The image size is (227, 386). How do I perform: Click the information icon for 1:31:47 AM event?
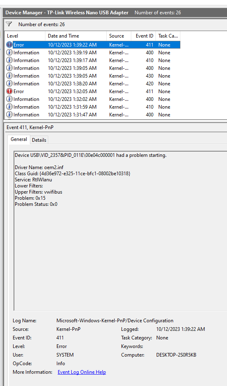[9, 115]
